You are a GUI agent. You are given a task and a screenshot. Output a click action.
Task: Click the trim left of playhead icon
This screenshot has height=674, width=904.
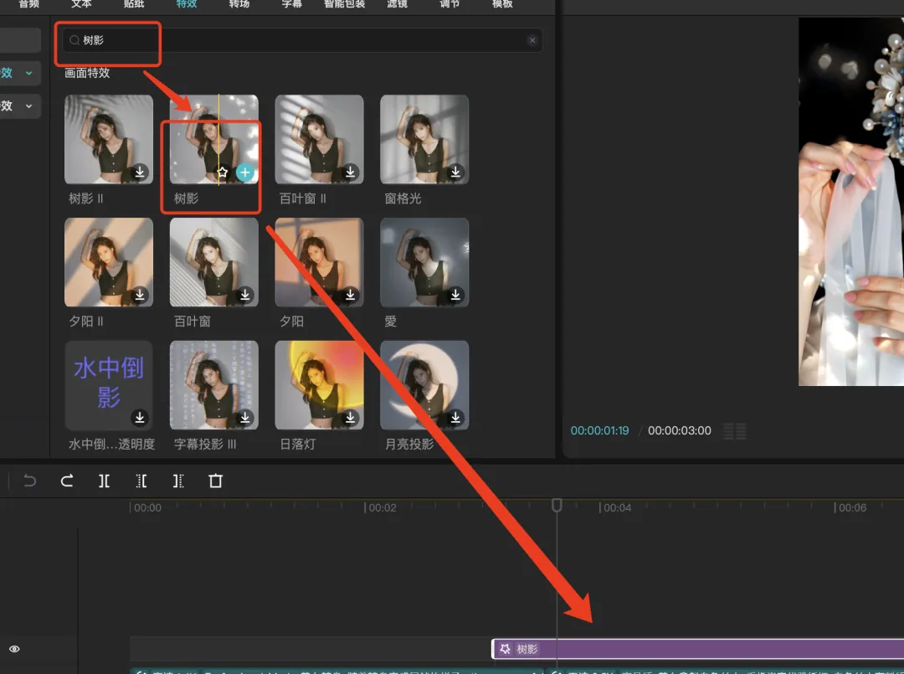[141, 481]
